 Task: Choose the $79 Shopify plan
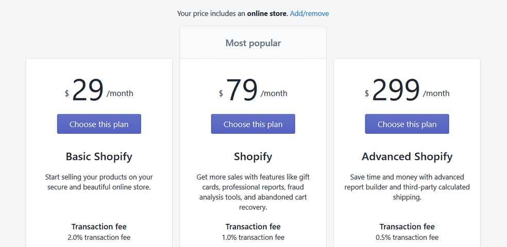coord(253,124)
